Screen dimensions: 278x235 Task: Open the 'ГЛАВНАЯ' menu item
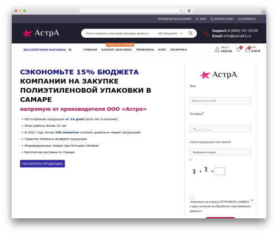coord(90,49)
